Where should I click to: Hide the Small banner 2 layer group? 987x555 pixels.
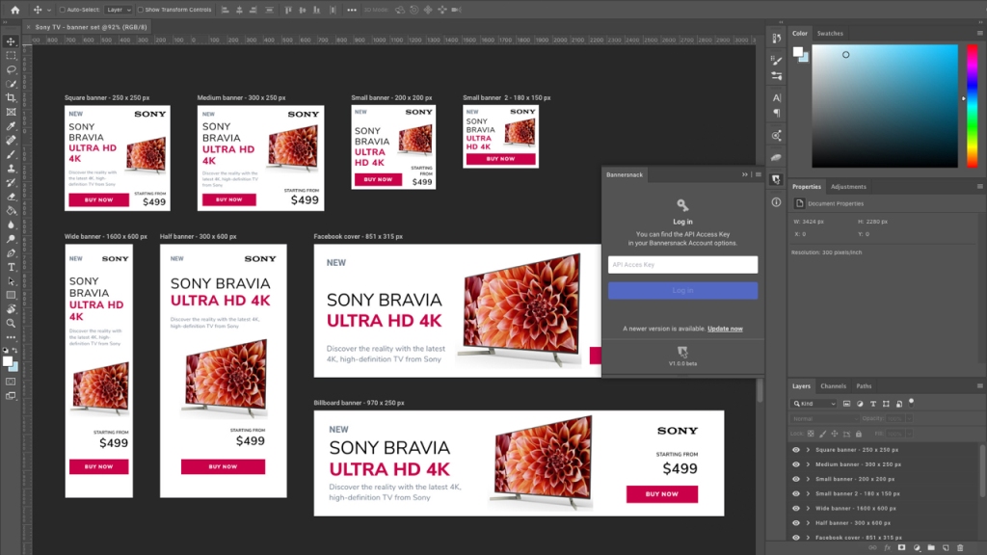click(x=795, y=493)
